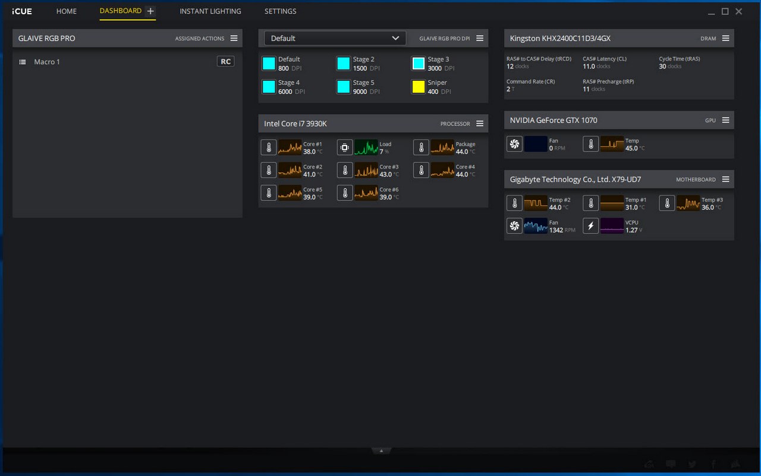
Task: Select the Stage 3 color swatch
Action: (419, 63)
